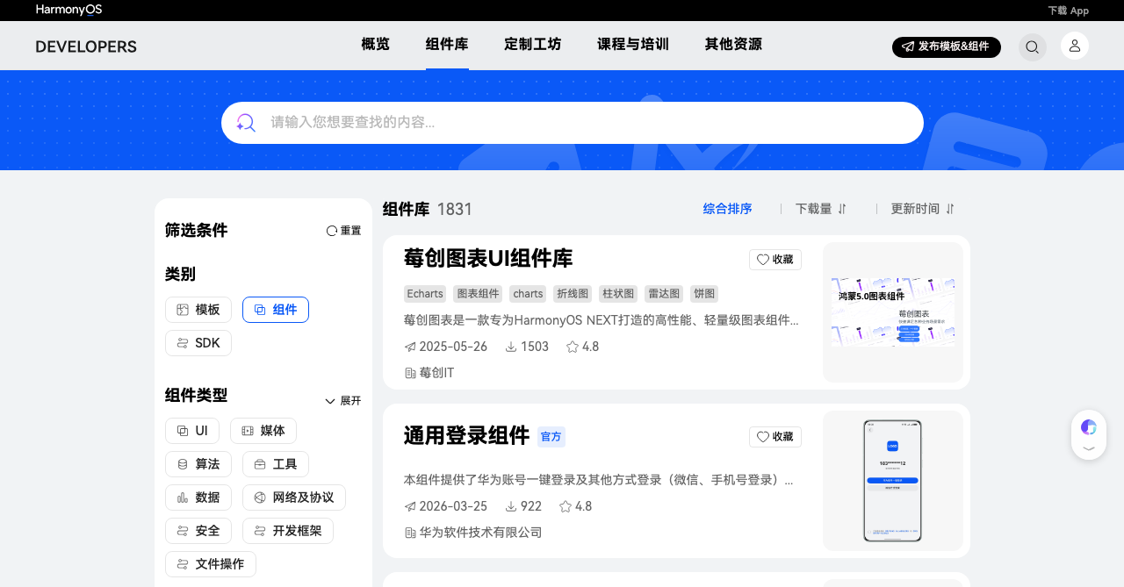Toggle the 组件 category filter
This screenshot has height=587, width=1124.
[276, 310]
